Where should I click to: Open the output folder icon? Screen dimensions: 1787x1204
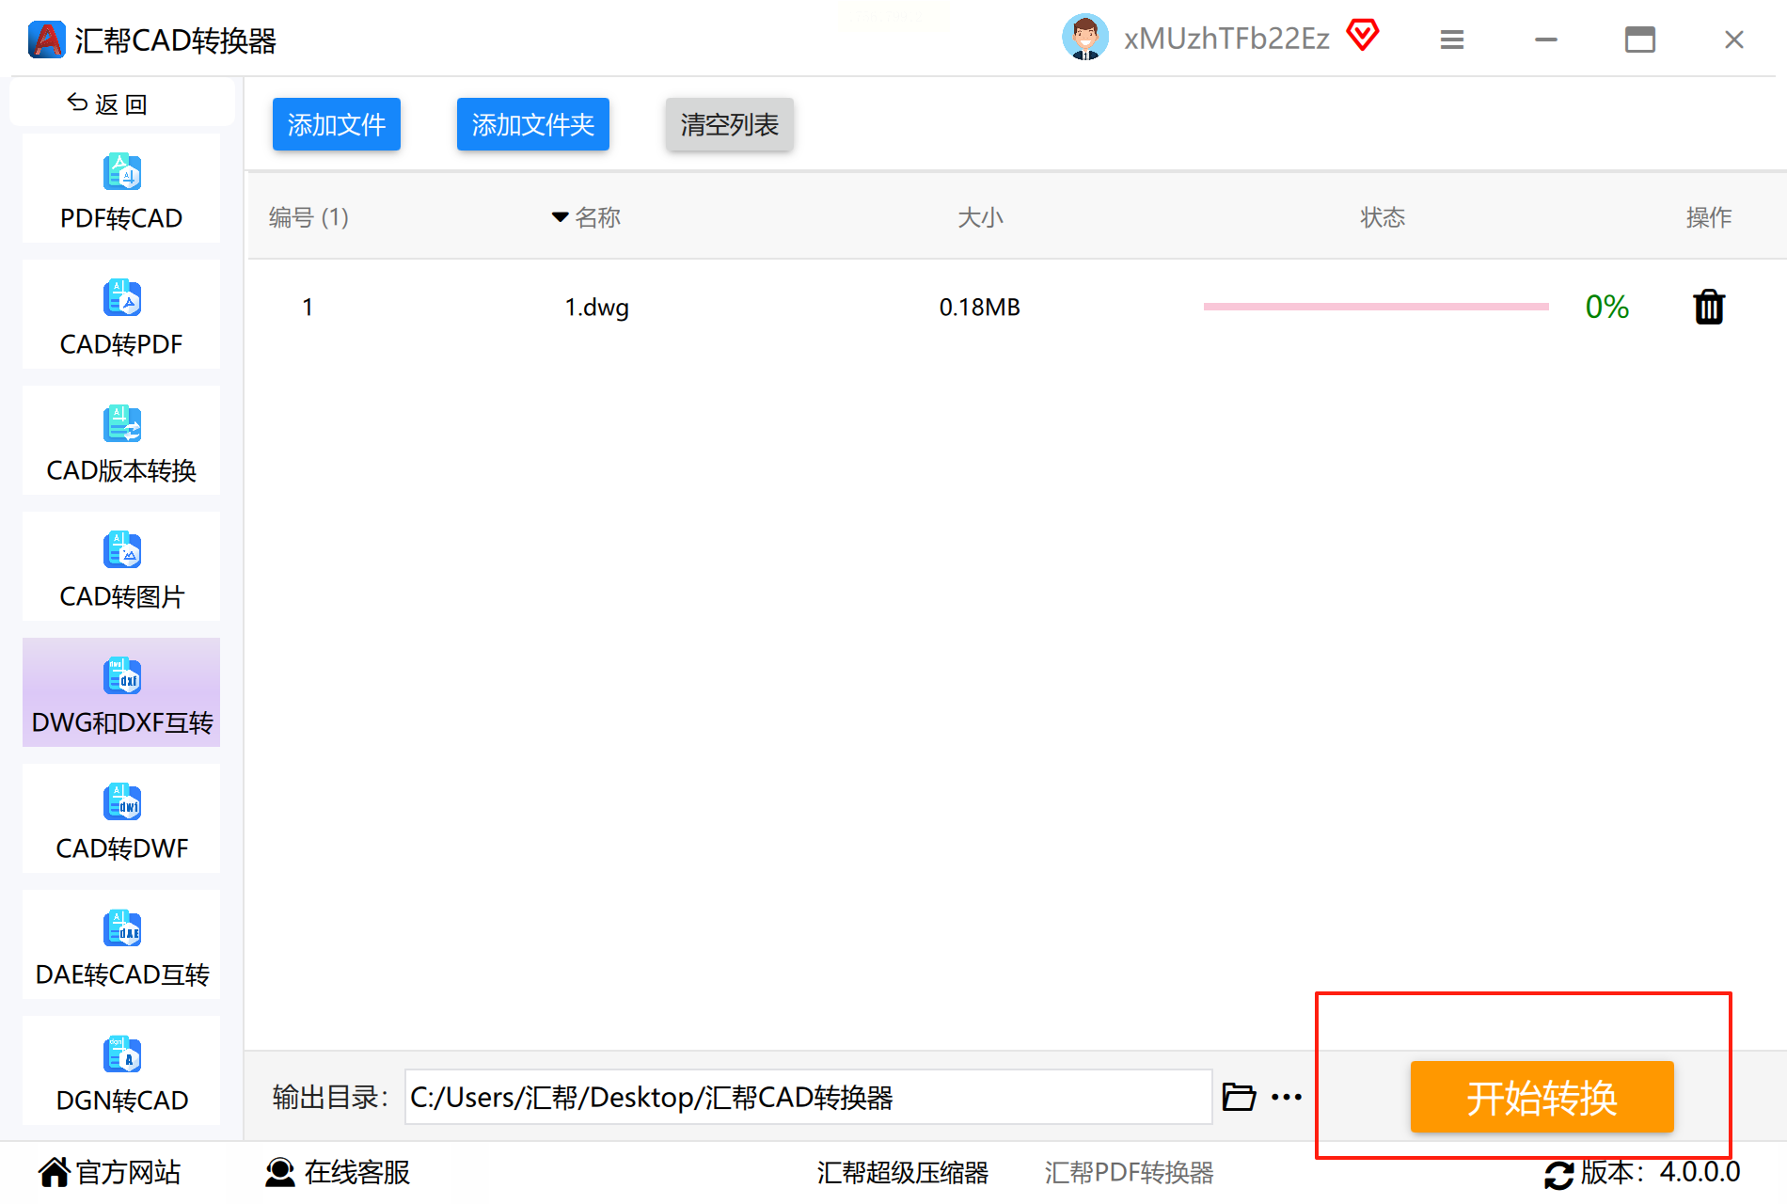click(x=1239, y=1097)
